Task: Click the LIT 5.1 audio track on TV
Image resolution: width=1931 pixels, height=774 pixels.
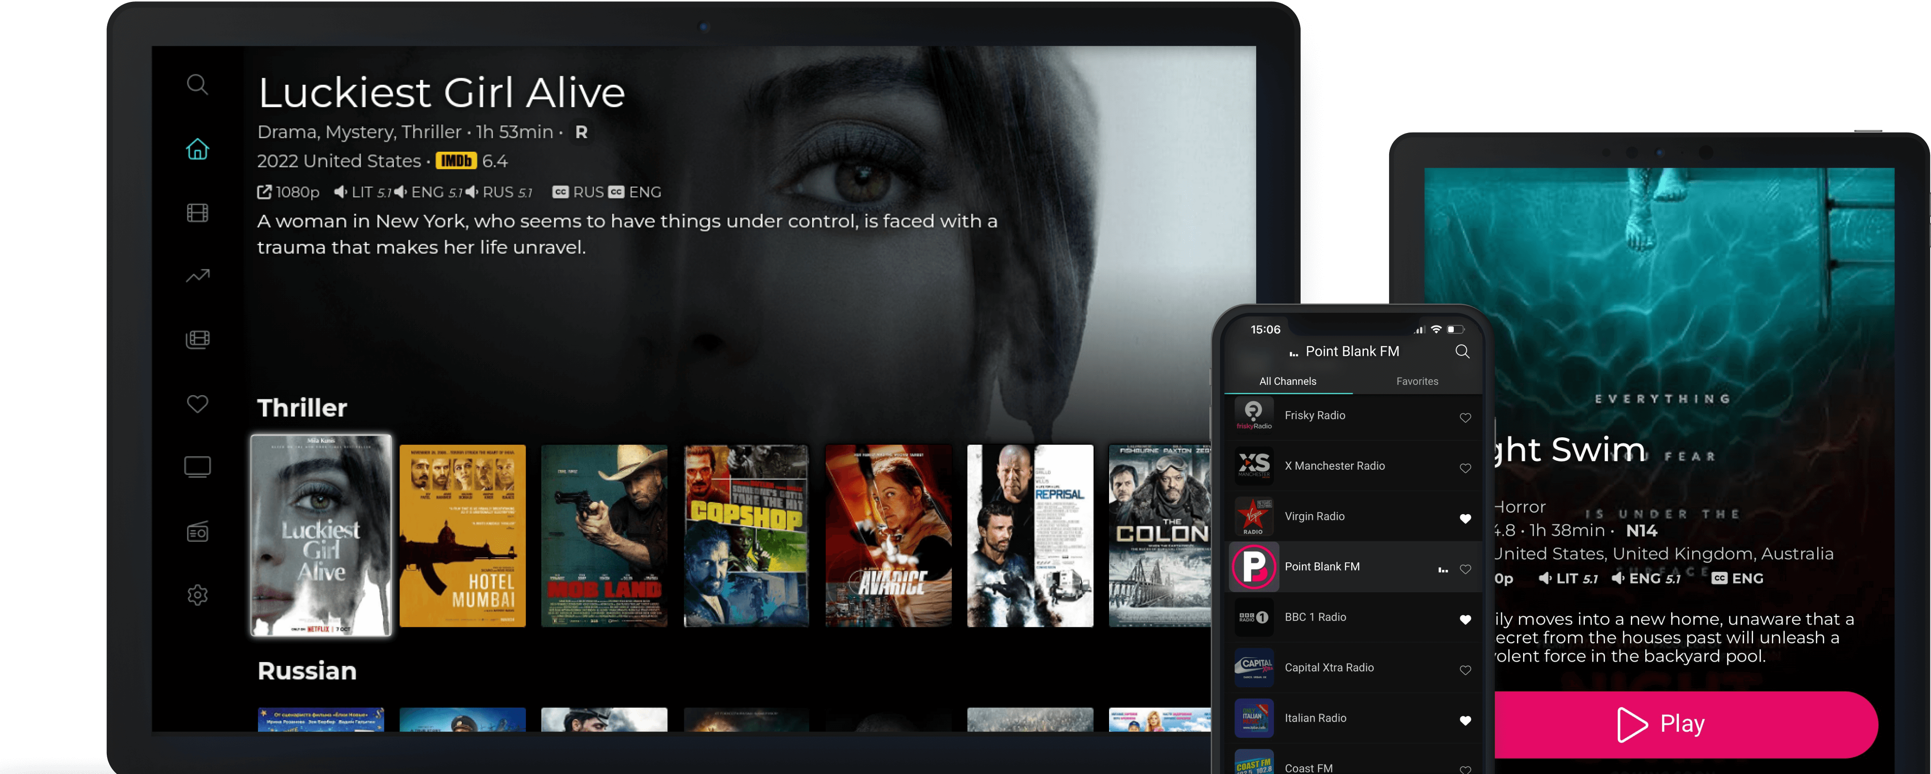Action: point(363,192)
